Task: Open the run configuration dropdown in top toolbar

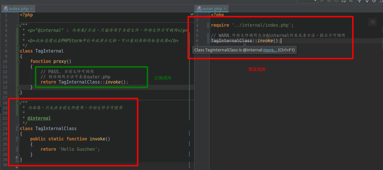Action: (307, 1)
